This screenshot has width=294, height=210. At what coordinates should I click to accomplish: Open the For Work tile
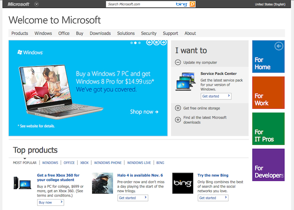[x=268, y=93]
